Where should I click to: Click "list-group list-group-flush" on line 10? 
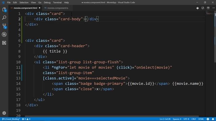click(x=88, y=62)
